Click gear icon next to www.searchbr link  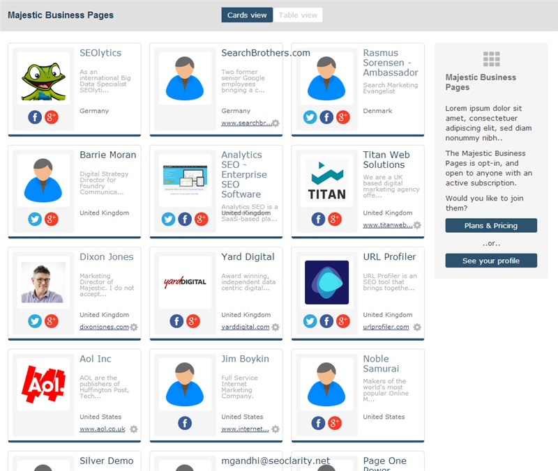pos(276,123)
